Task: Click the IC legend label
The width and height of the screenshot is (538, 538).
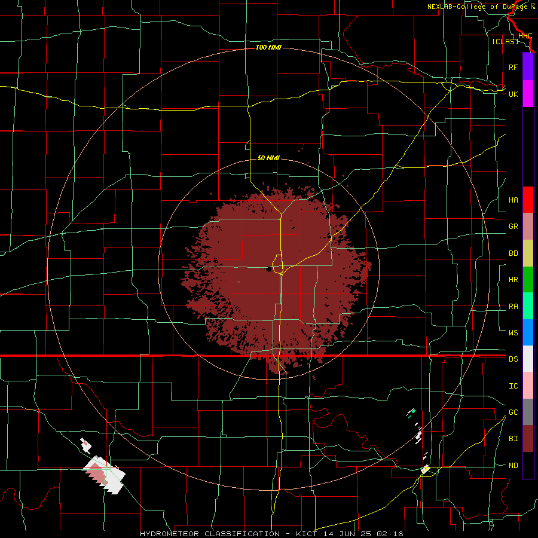Action: (x=513, y=386)
